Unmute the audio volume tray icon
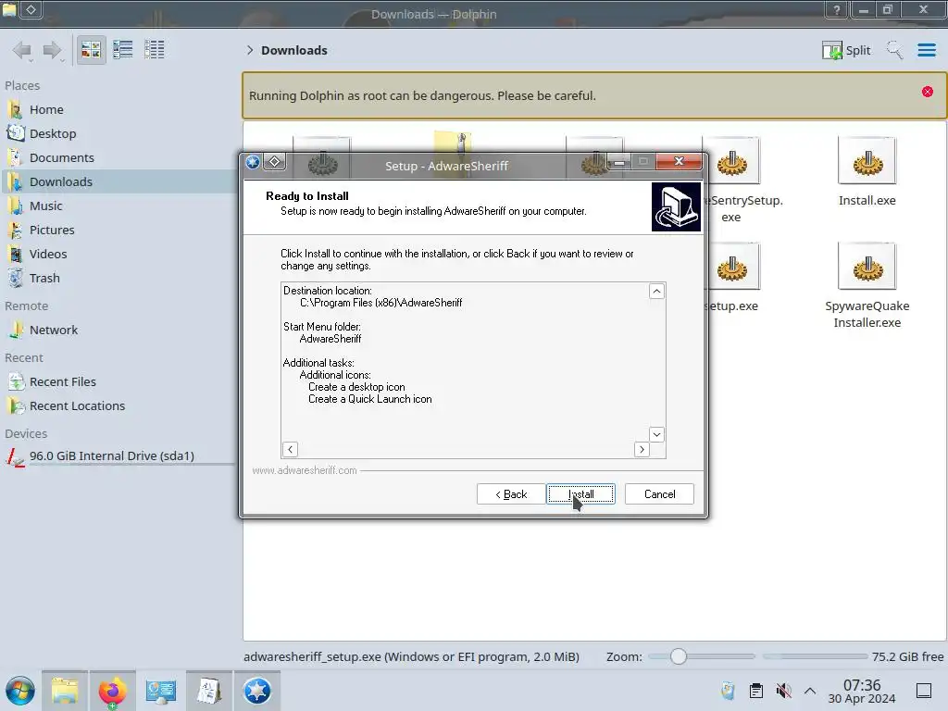 pos(783,691)
